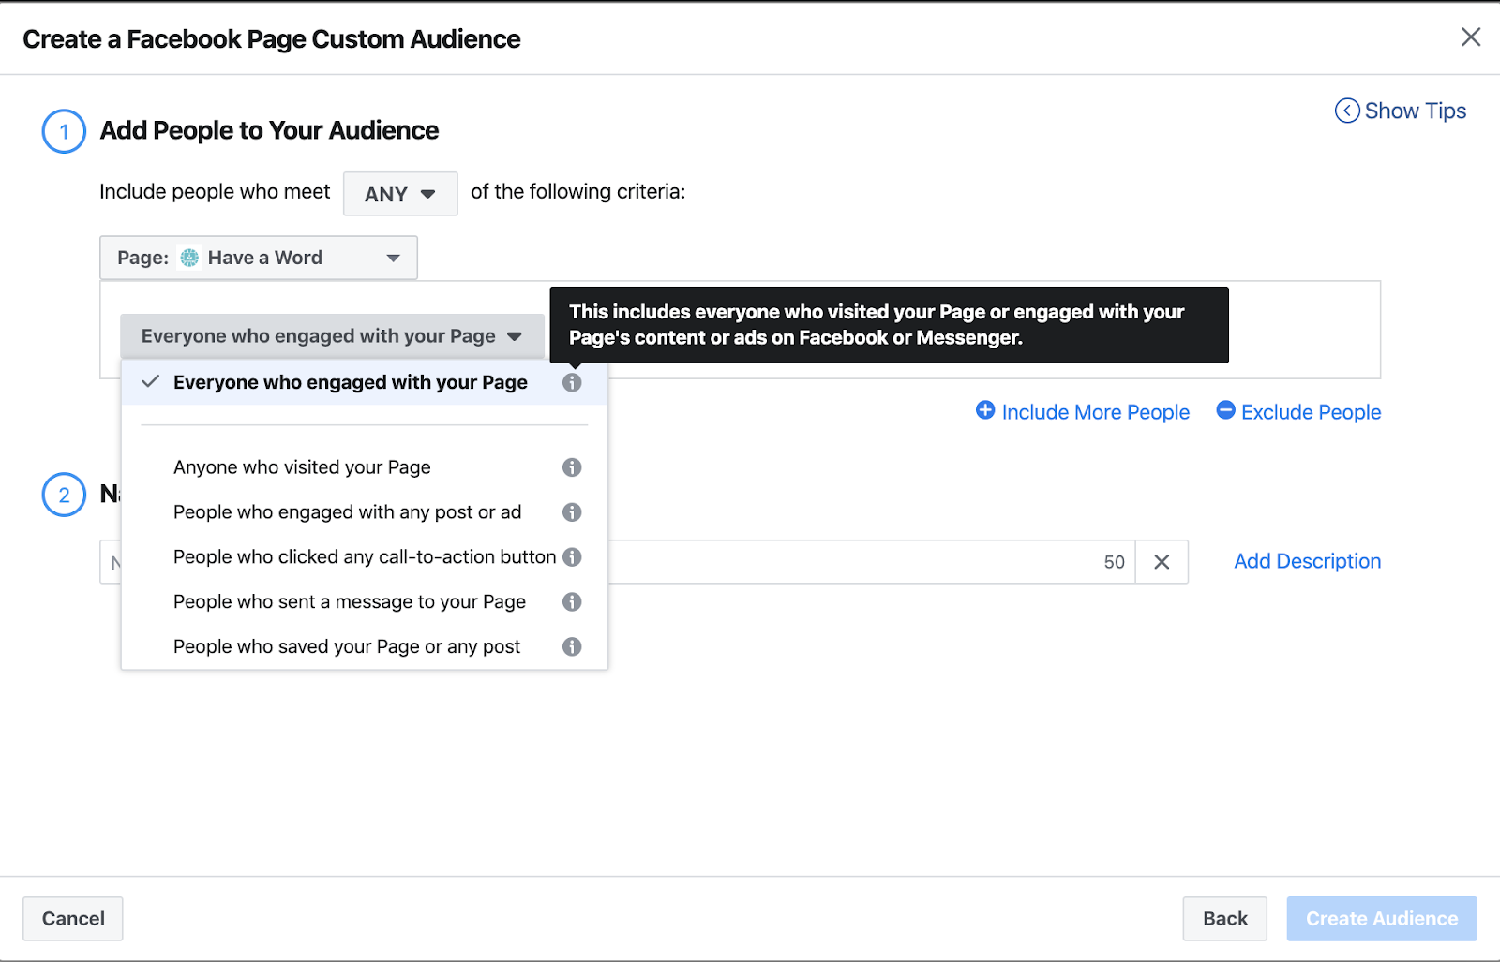1500x962 pixels.
Task: Click 'Include More People' link
Action: [1083, 412]
